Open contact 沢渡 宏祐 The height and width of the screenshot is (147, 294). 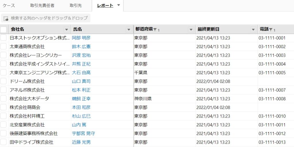click(x=81, y=55)
